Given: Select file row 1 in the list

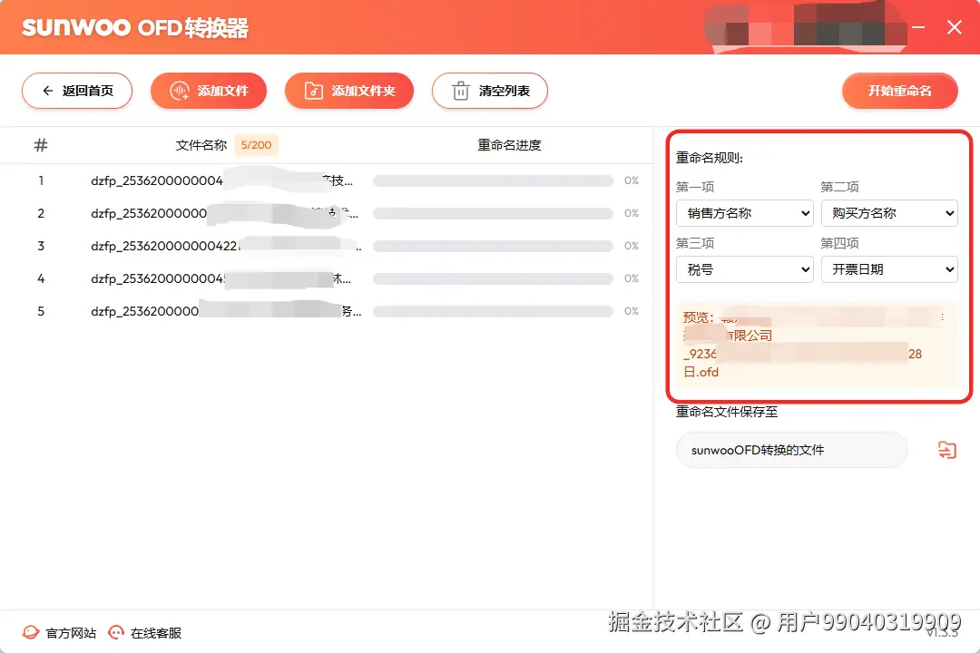Looking at the screenshot, I should (x=327, y=180).
